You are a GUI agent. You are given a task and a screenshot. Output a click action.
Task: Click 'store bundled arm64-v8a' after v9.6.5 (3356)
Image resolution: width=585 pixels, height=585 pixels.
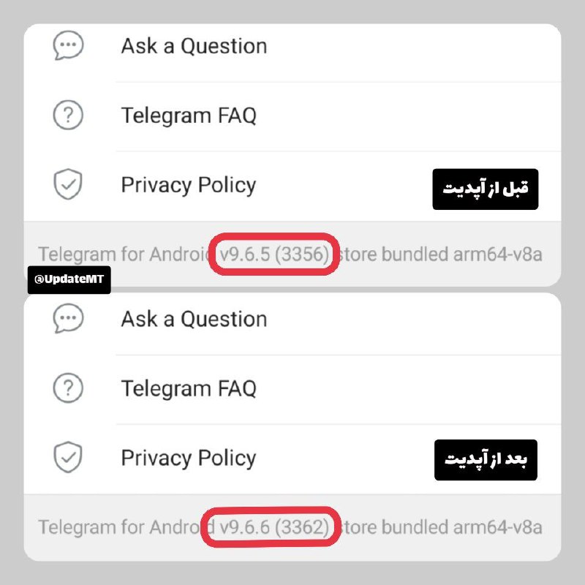click(439, 254)
